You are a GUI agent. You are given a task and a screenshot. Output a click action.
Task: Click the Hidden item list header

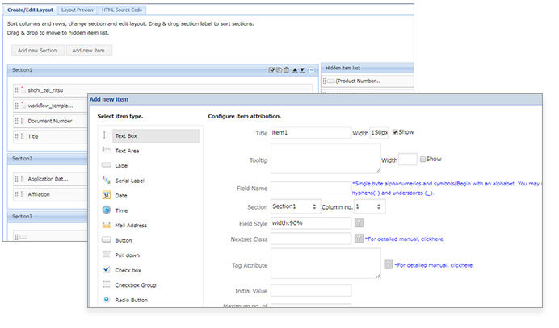pos(368,68)
